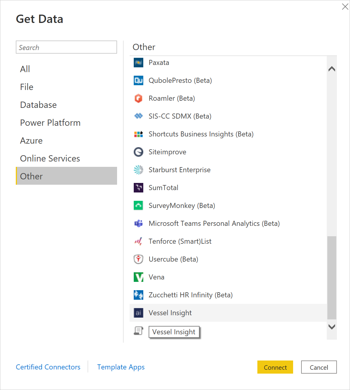Select the QubolePresto connector icon
Viewport: 350px width, 390px height.
pos(139,80)
